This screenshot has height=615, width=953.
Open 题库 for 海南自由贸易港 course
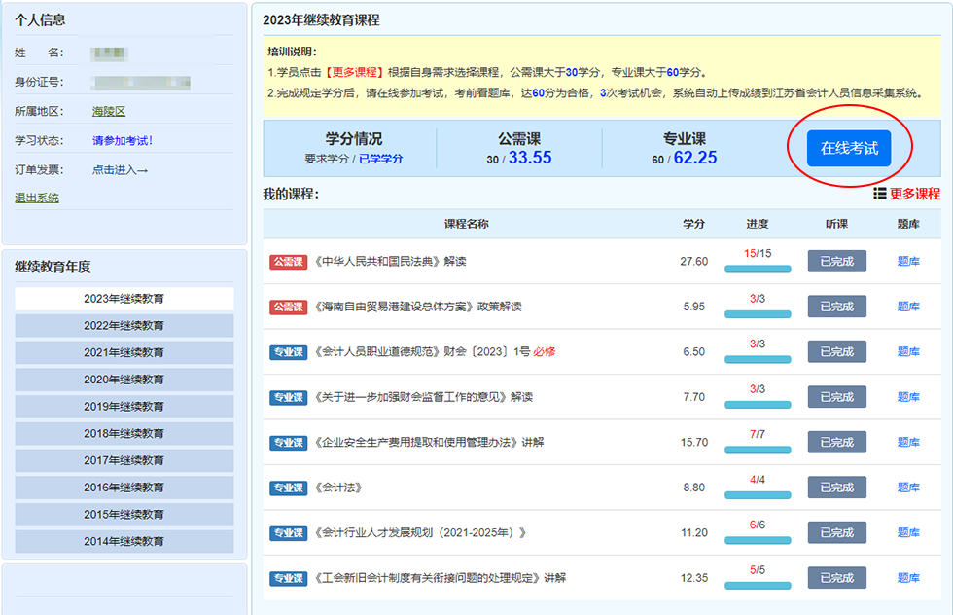(908, 307)
